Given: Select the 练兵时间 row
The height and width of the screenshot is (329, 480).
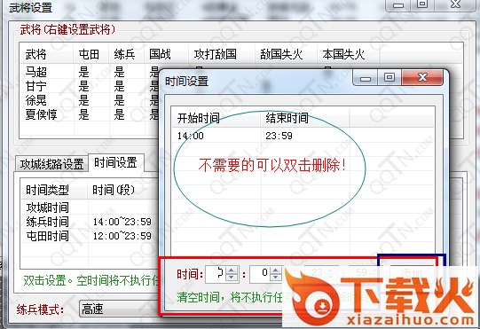Looking at the screenshot, I should [x=90, y=222].
